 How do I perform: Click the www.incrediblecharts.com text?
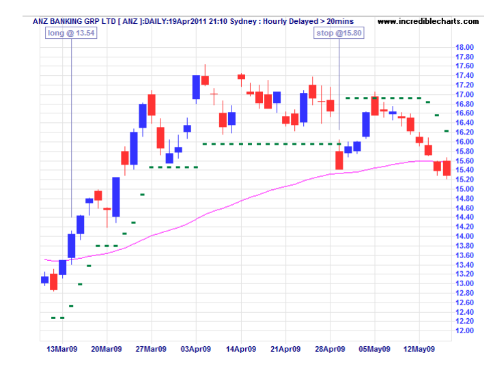click(428, 21)
